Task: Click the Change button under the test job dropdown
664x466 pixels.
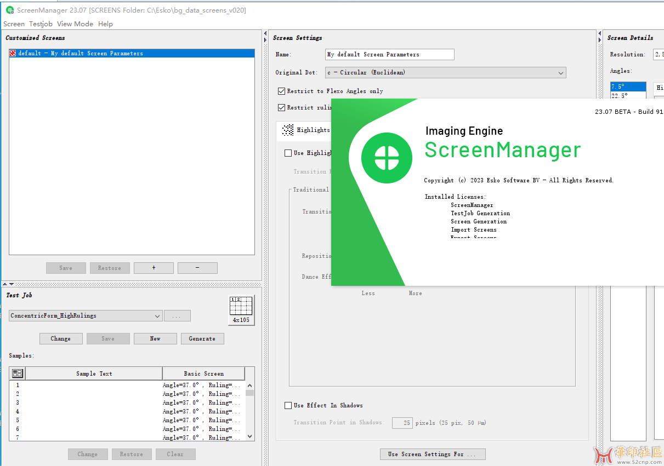Action: 61,338
